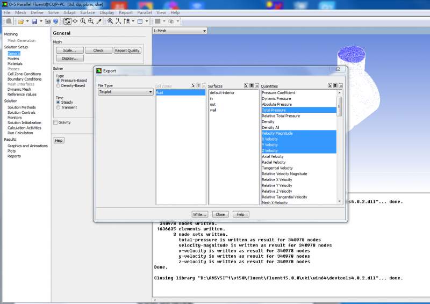
Task: Click the save disk icon in toolbar
Action: pyautogui.click(x=34, y=21)
